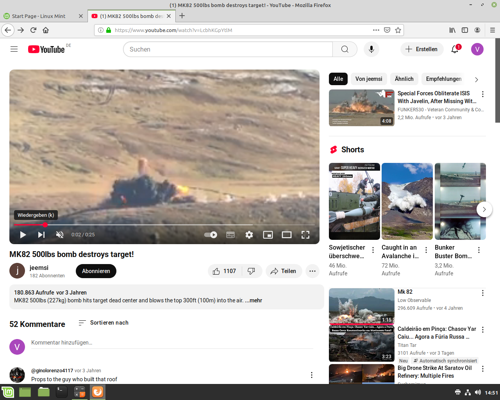This screenshot has height=400, width=500.
Task: Go back in Firefox
Action: [8, 30]
